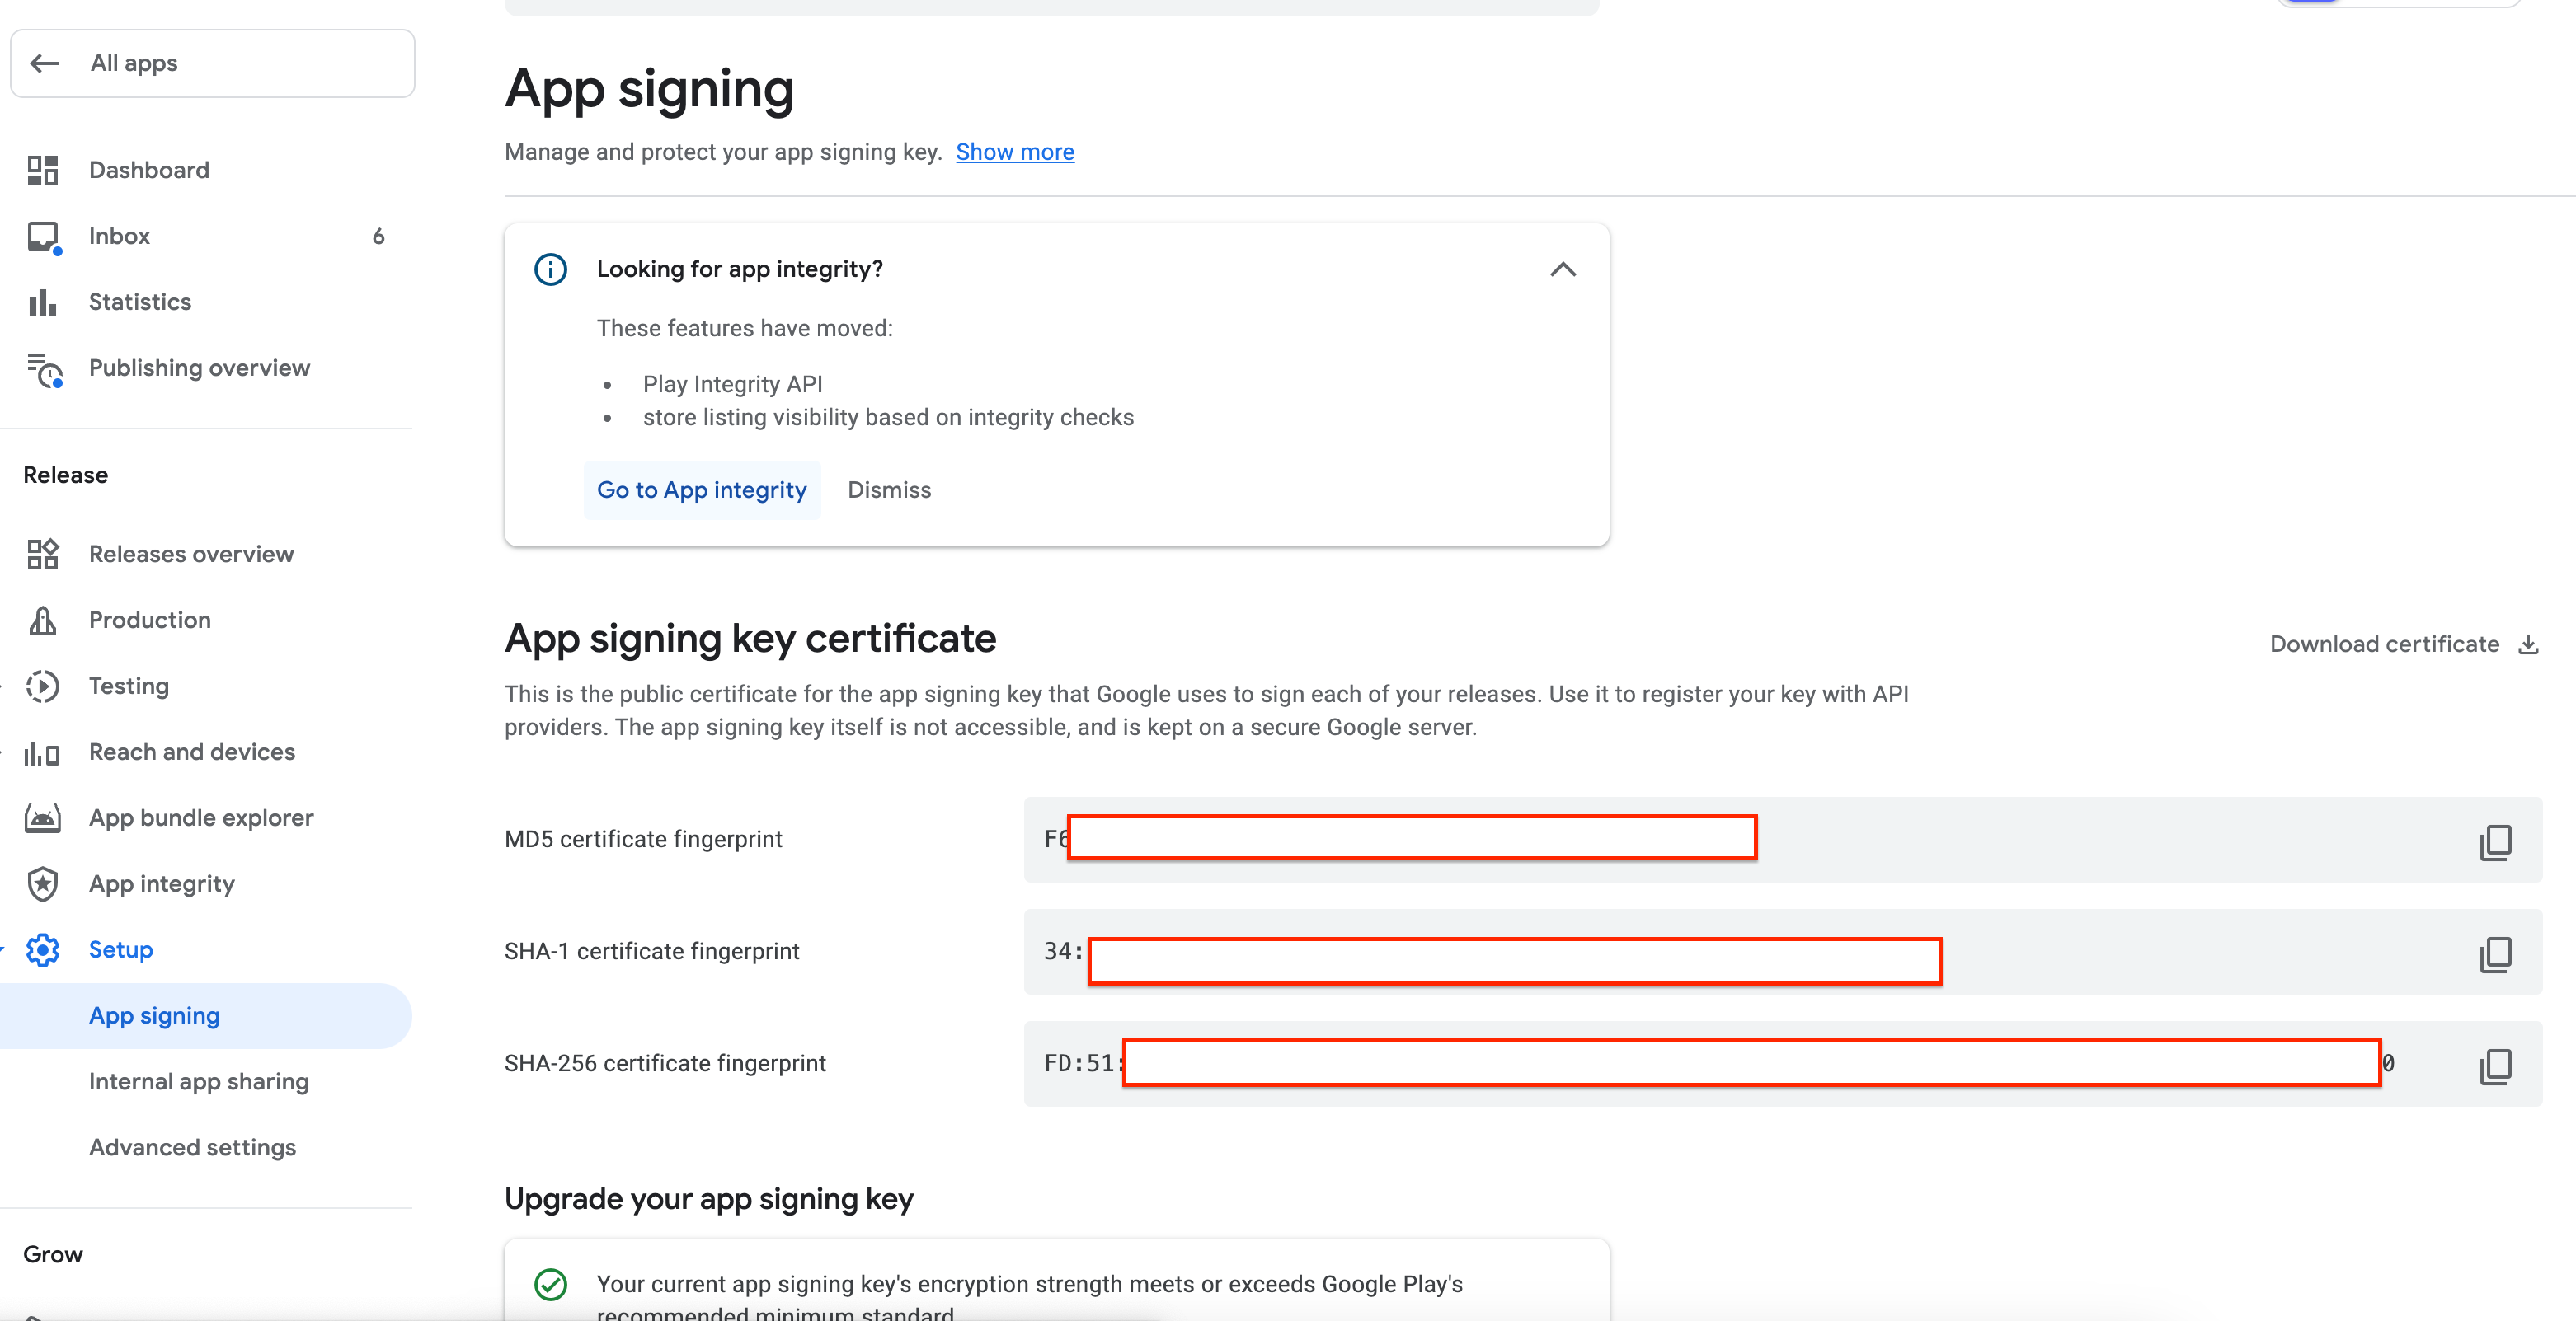Dismiss the app integrity notice
Viewport: 2576px width, 1321px height.
pyautogui.click(x=888, y=490)
